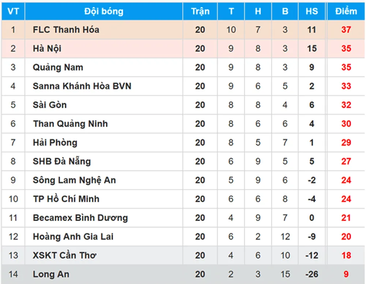Click TP Hồ Chí Minh team name
This screenshot has height=284, width=366.
point(66,199)
